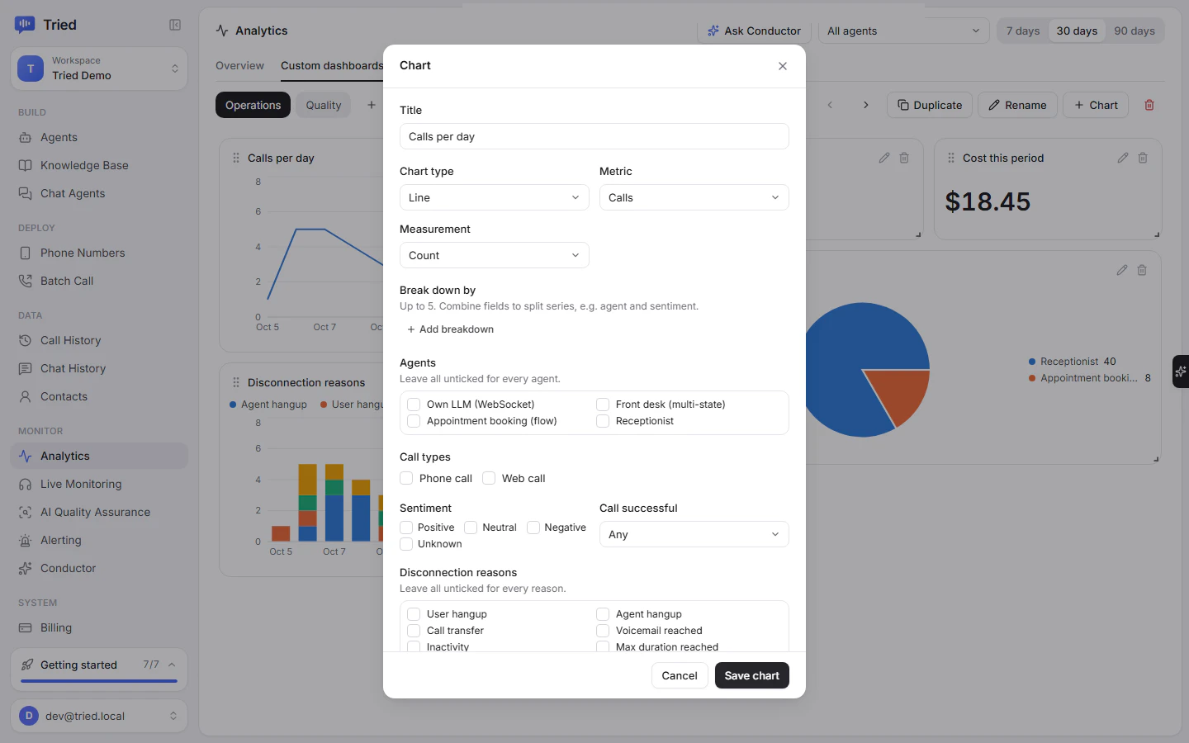1189x743 pixels.
Task: Check Voicemail reached reason
Action: [603, 631]
